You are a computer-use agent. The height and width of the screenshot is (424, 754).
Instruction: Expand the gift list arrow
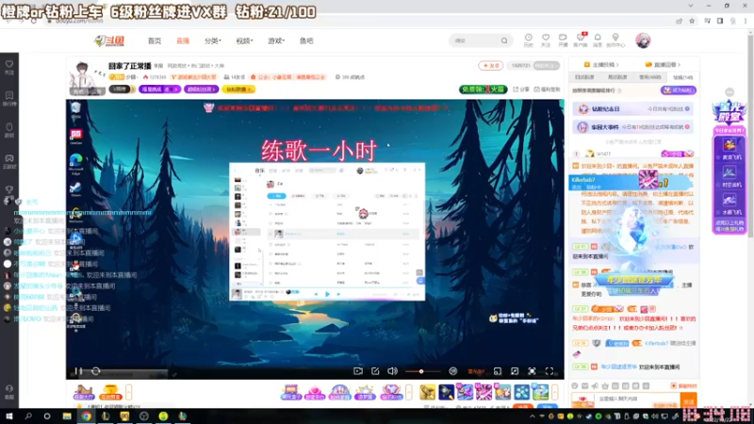[x=555, y=392]
